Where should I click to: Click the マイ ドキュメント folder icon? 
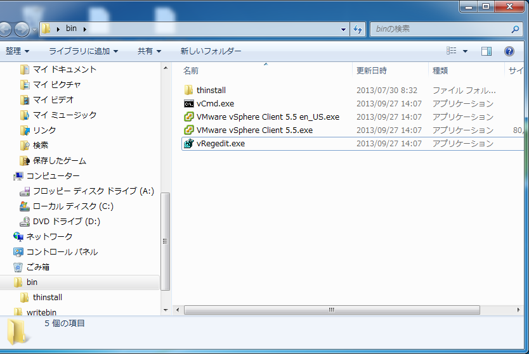click(x=24, y=70)
